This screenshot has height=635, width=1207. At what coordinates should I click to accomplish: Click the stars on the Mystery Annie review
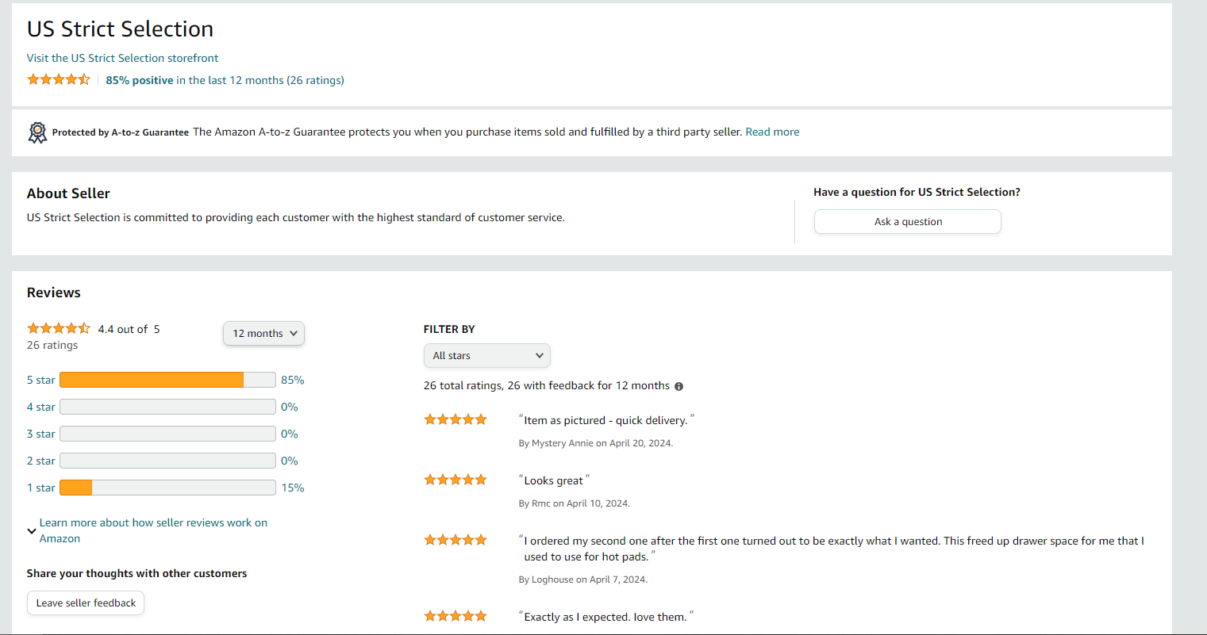coord(455,419)
